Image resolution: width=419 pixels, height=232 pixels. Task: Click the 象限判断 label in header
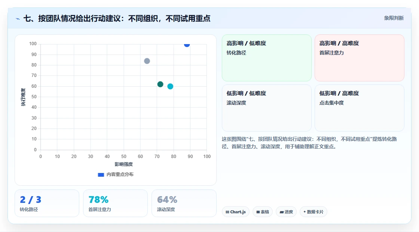coord(394,18)
